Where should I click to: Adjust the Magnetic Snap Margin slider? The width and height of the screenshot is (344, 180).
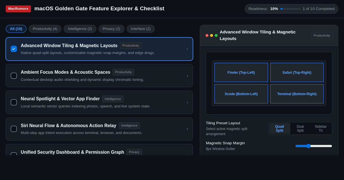point(314,146)
